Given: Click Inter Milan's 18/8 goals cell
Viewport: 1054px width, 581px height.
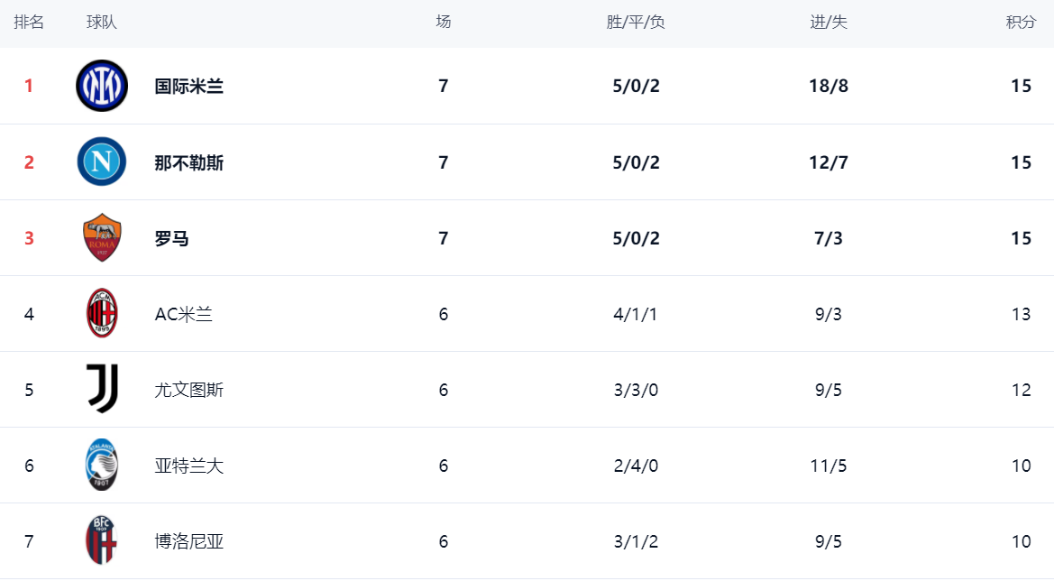Looking at the screenshot, I should (x=829, y=87).
